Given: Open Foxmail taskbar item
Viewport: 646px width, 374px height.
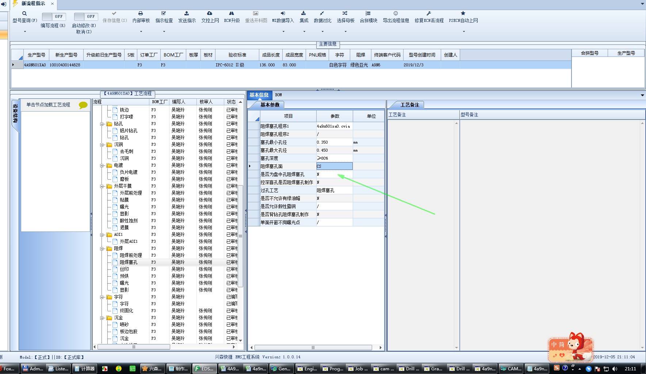Looking at the screenshot, I should point(9,369).
